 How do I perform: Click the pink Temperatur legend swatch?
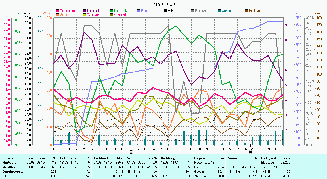tap(58, 11)
